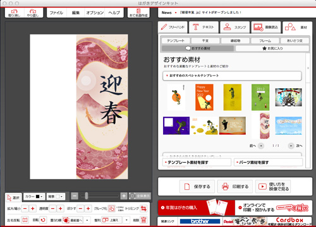Click the 上揃え align top button
316x227 pixels.
pos(112,220)
